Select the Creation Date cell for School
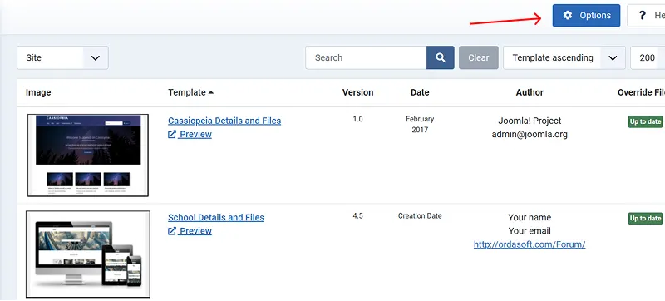 (x=420, y=216)
